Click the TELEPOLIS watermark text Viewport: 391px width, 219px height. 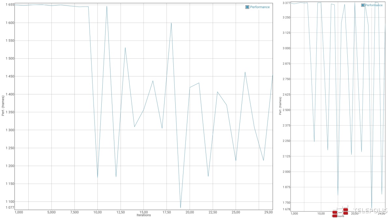click(370, 211)
